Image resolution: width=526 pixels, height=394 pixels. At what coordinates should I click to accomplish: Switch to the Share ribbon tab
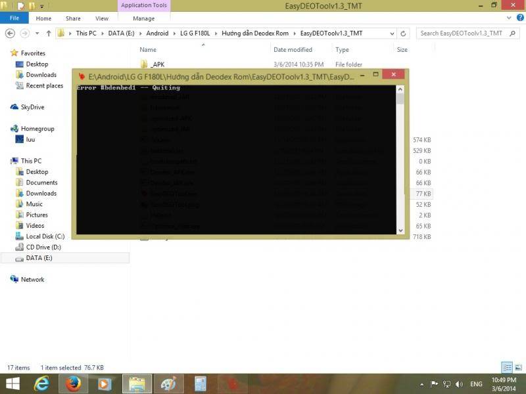(73, 18)
